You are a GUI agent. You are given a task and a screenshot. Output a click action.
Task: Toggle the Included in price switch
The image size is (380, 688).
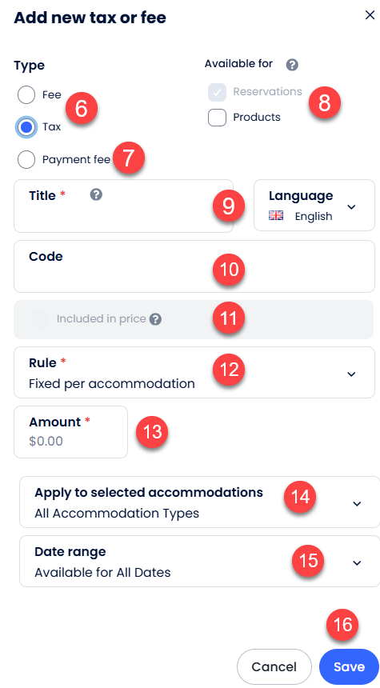click(40, 319)
